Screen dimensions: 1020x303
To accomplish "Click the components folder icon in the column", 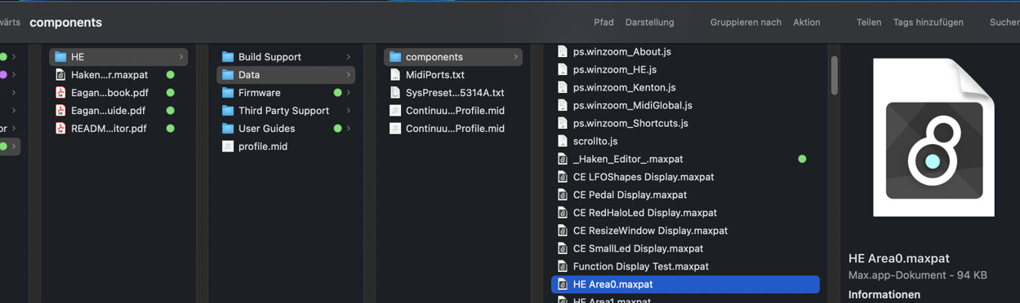I will pos(395,57).
